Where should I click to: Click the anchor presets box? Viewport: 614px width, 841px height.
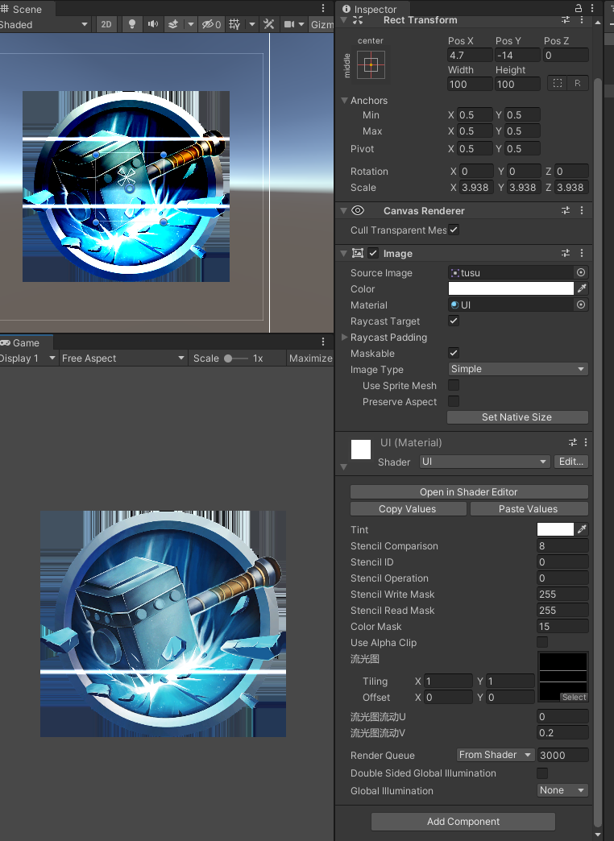371,65
